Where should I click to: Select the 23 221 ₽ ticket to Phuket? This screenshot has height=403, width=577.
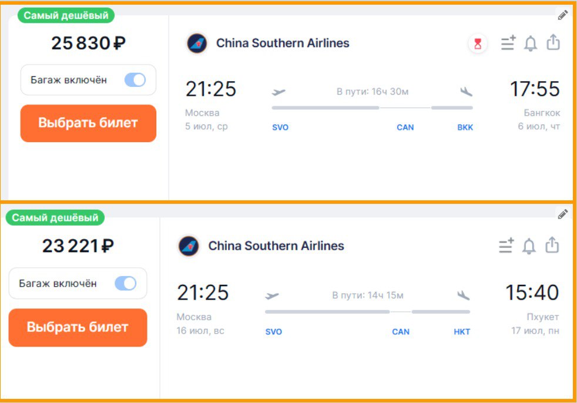coord(78,327)
